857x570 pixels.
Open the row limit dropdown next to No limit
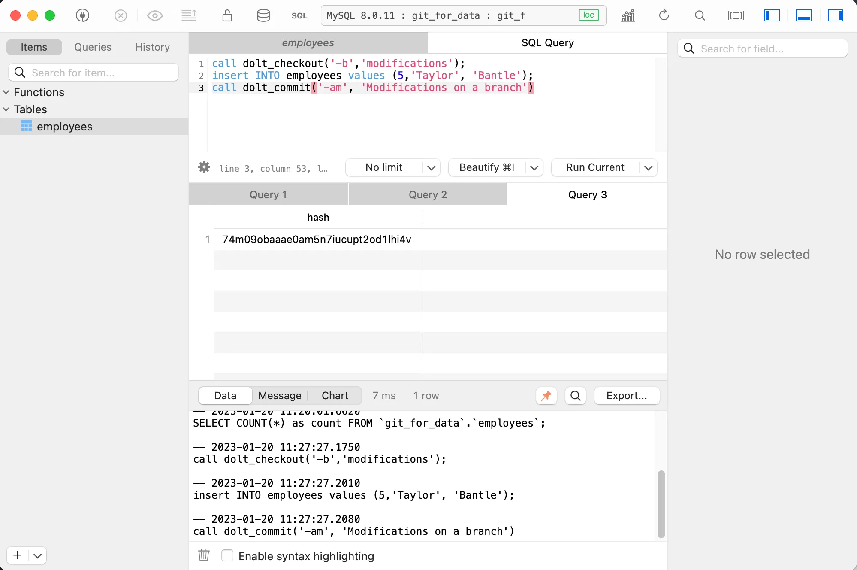(x=431, y=167)
